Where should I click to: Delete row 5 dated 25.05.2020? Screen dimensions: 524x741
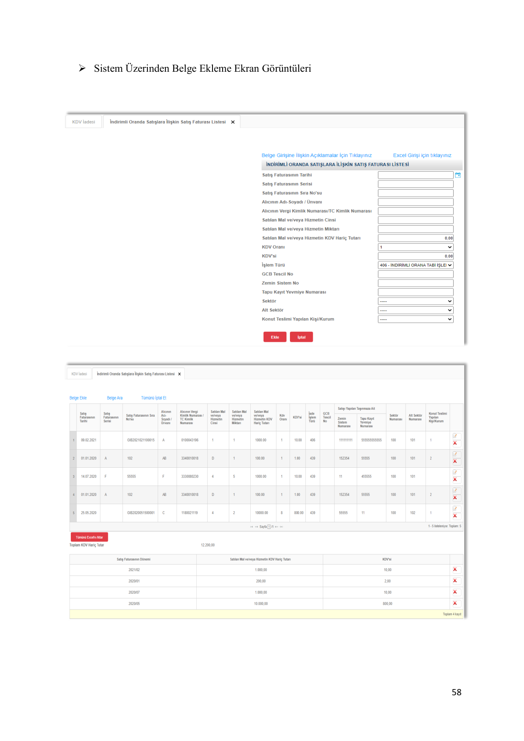[x=455, y=516]
